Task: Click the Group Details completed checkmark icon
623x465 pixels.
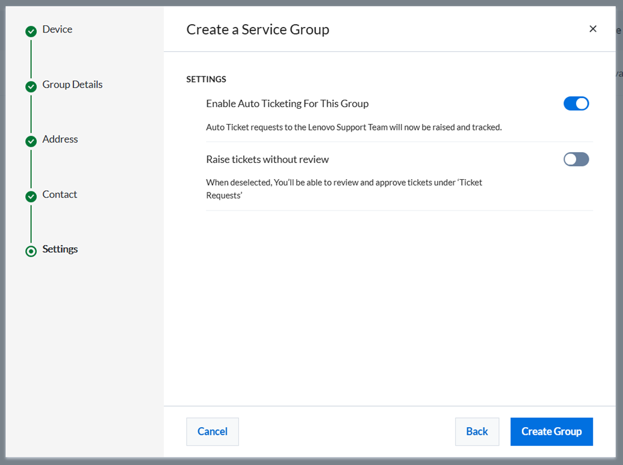Action: click(x=31, y=87)
